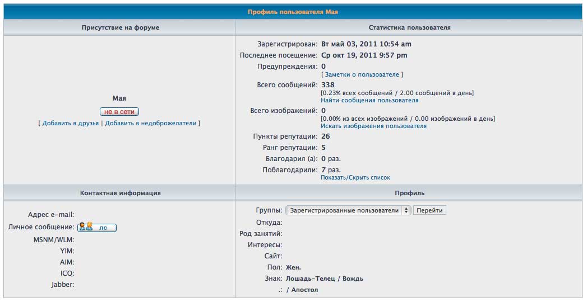Click the 'Адрес e-mail:' label
The image size is (587, 302).
click(x=51, y=215)
